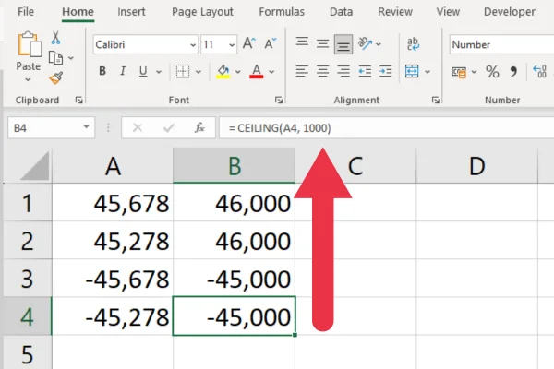Click the Orientation text-angle icon
Image resolution: width=554 pixels, height=369 pixels.
[365, 43]
